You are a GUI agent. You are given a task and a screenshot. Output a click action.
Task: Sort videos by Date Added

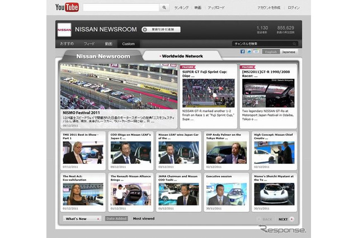(116, 218)
